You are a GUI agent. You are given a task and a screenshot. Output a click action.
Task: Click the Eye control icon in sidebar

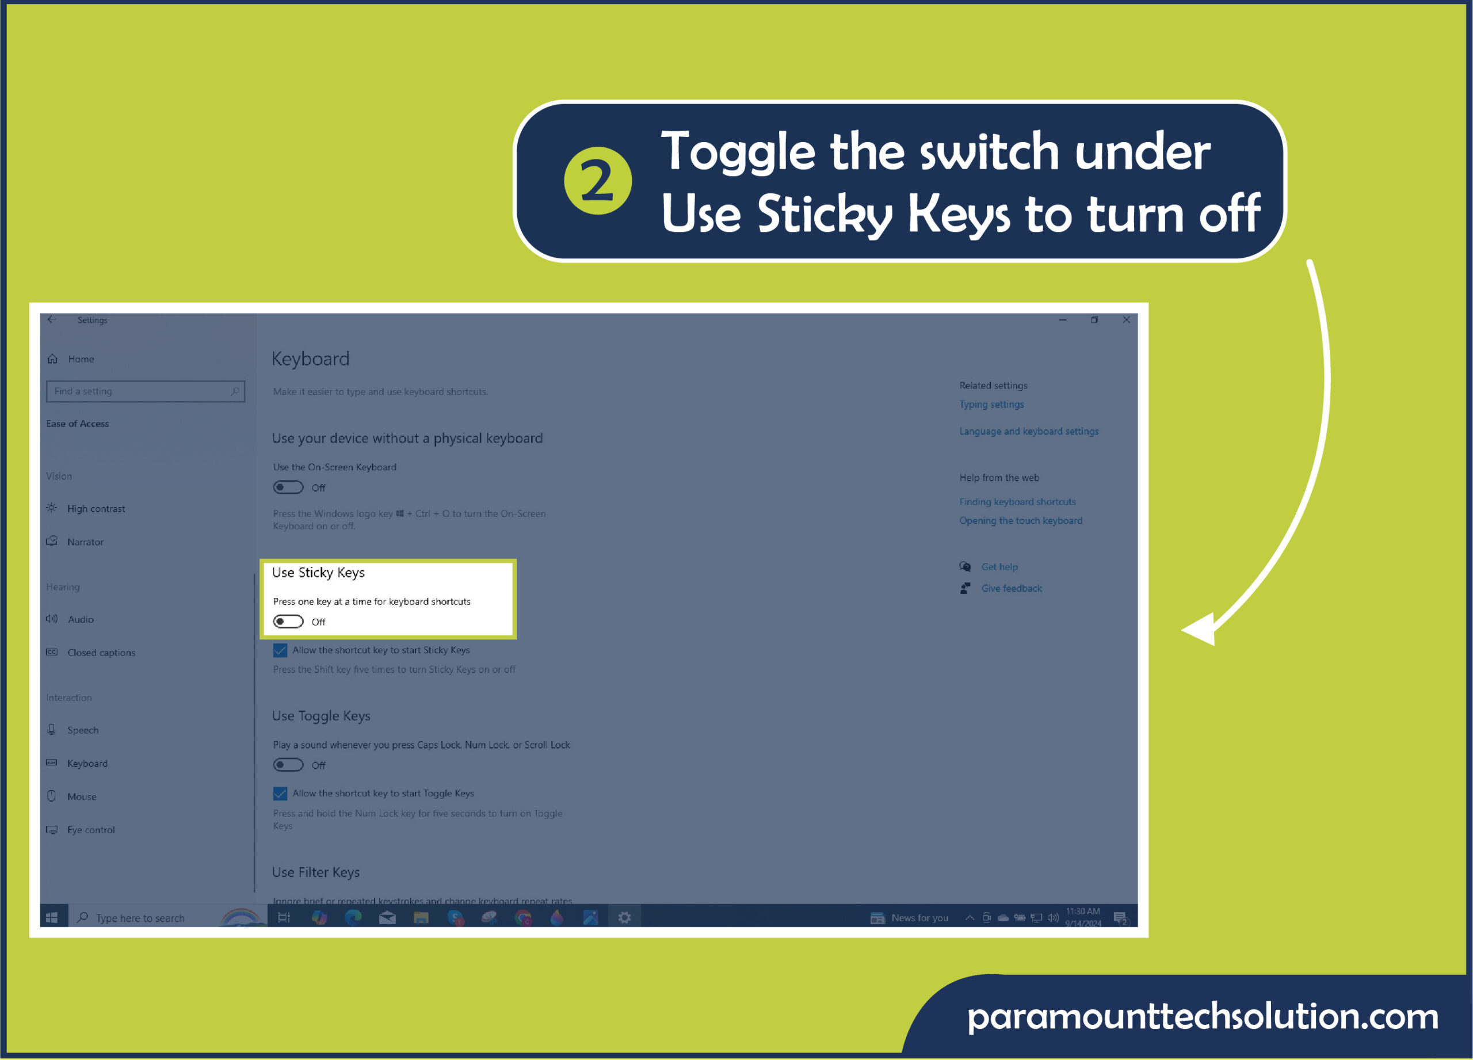tap(65, 830)
